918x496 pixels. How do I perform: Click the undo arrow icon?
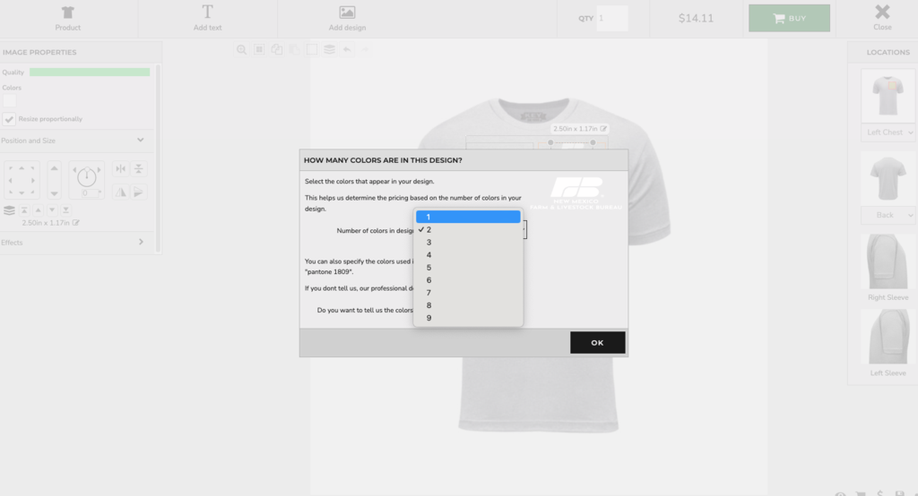(347, 50)
